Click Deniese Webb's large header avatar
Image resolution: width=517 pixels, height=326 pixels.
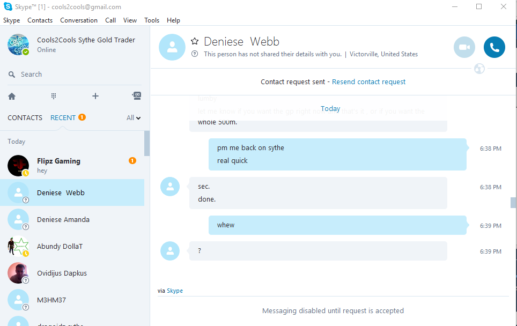[172, 47]
